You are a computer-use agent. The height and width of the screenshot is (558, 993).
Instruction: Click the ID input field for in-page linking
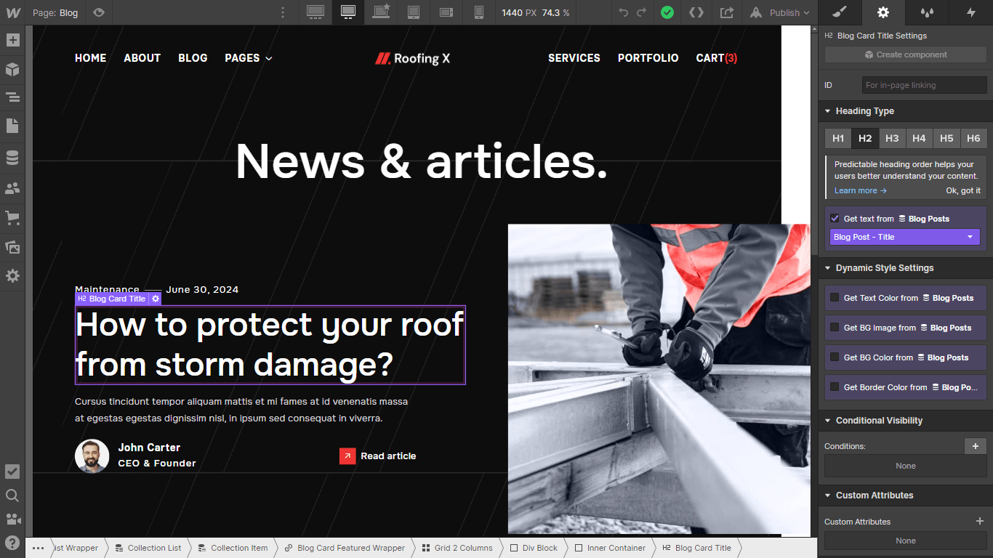point(923,85)
